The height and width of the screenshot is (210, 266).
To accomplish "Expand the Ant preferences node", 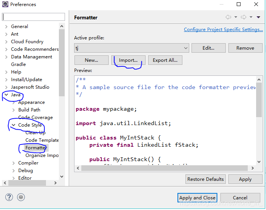I will 6,34.
